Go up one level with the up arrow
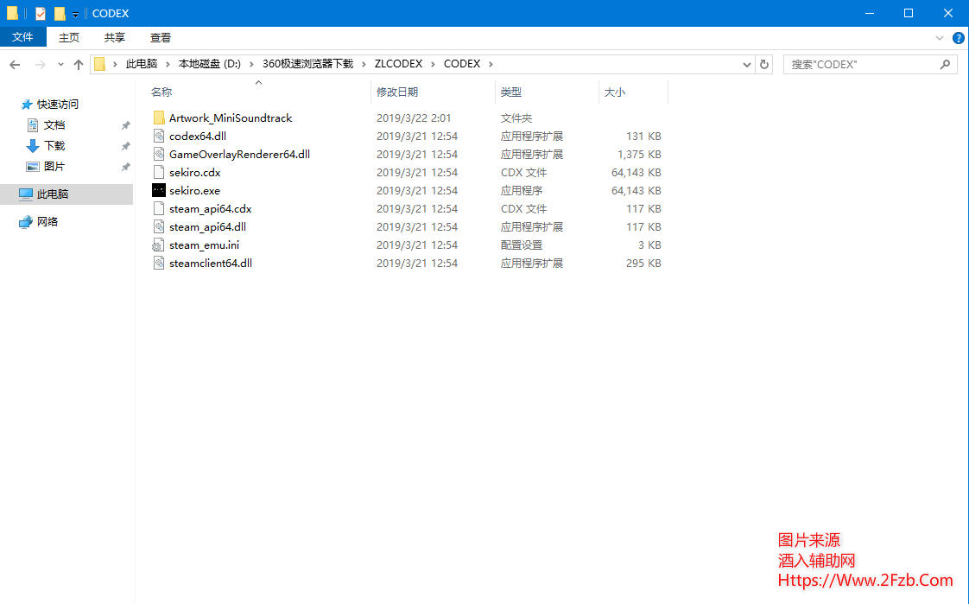969x604 pixels. [79, 64]
